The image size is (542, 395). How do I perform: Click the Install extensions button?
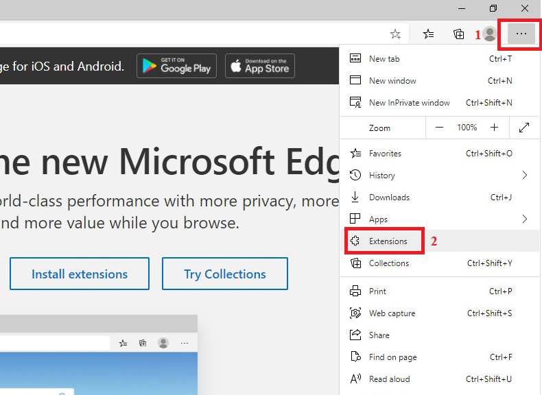pyautogui.click(x=80, y=274)
